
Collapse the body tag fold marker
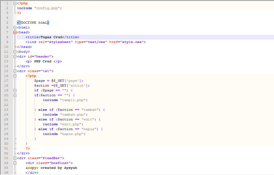coord(15,52)
